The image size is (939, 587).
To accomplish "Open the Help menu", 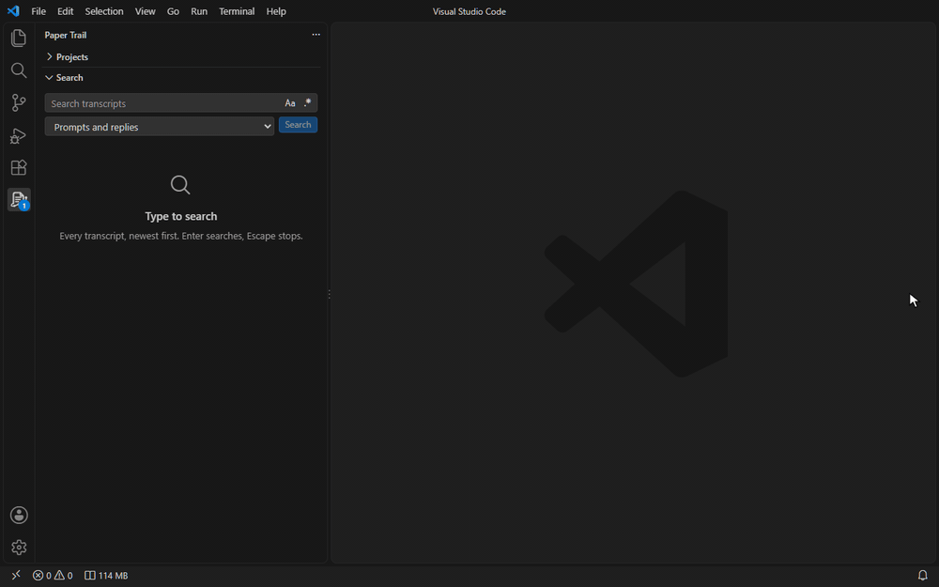I will pyautogui.click(x=276, y=11).
